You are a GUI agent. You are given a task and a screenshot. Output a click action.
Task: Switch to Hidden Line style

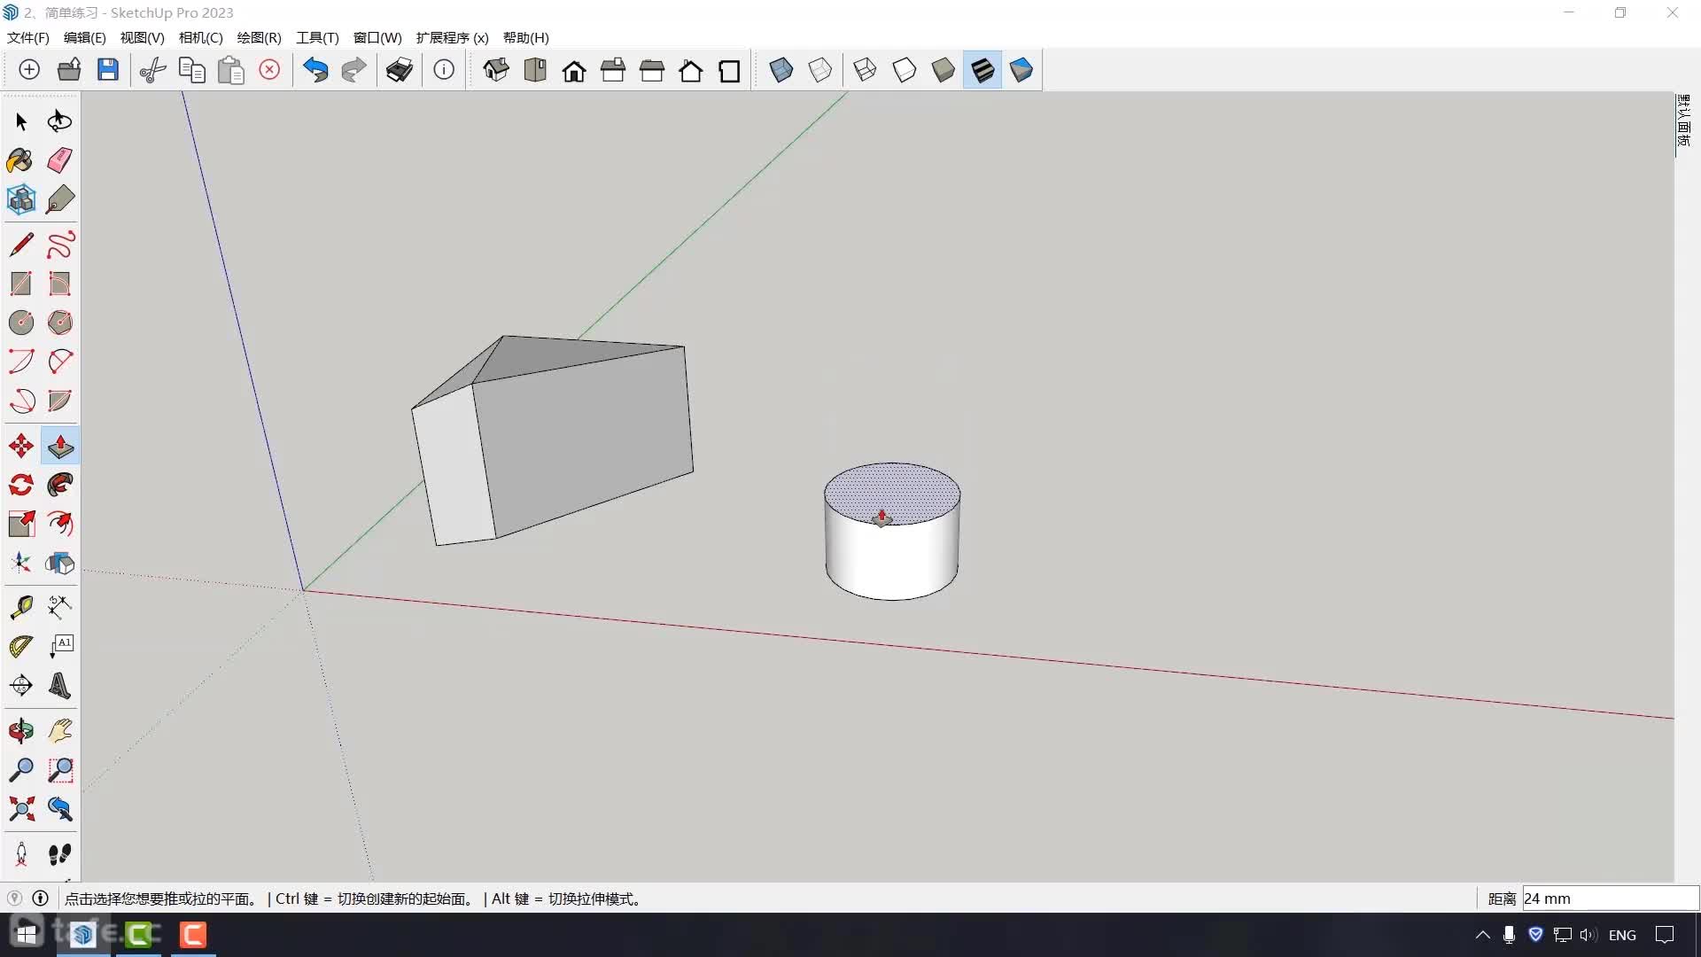(x=905, y=70)
